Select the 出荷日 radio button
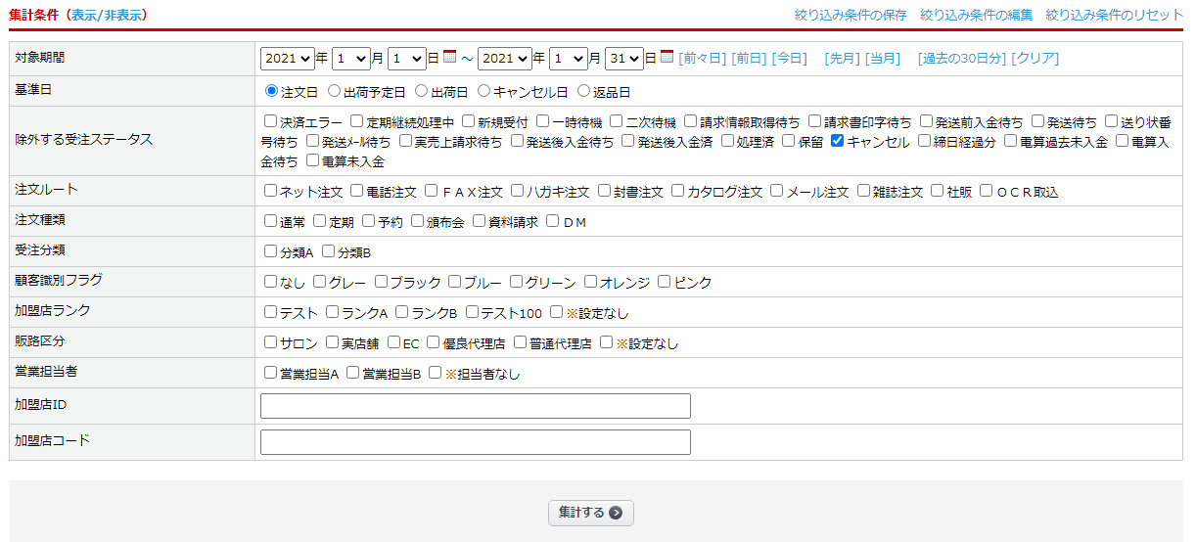 pos(422,91)
